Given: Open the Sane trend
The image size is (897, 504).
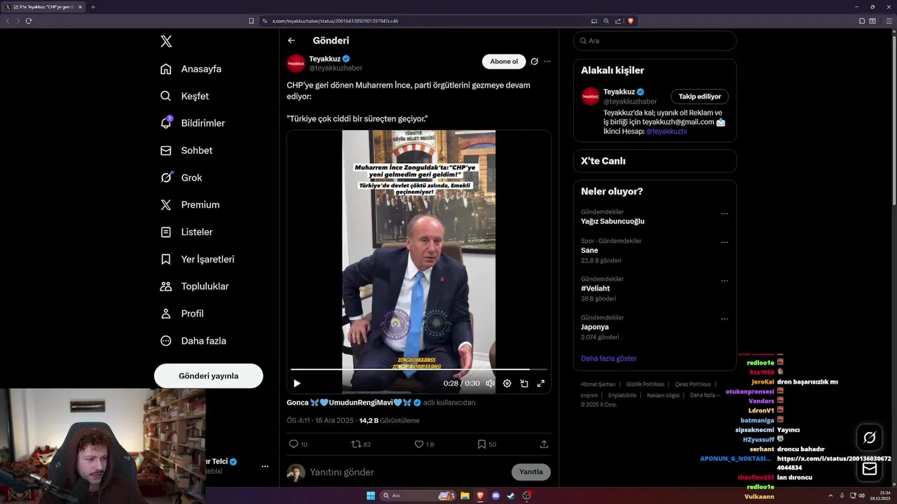Looking at the screenshot, I should click(589, 250).
